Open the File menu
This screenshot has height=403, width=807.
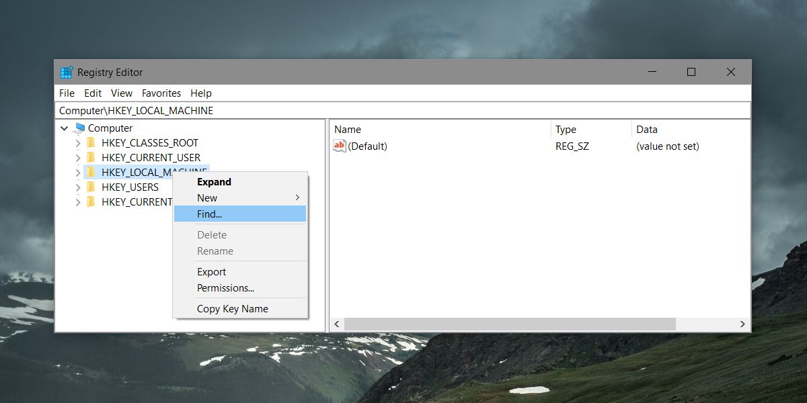tap(67, 93)
